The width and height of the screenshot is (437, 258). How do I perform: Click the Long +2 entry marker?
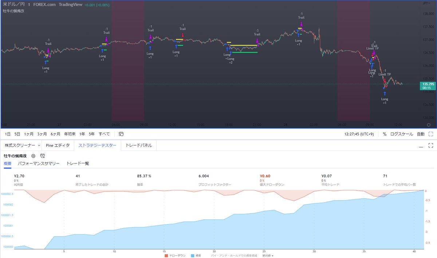coord(231,60)
